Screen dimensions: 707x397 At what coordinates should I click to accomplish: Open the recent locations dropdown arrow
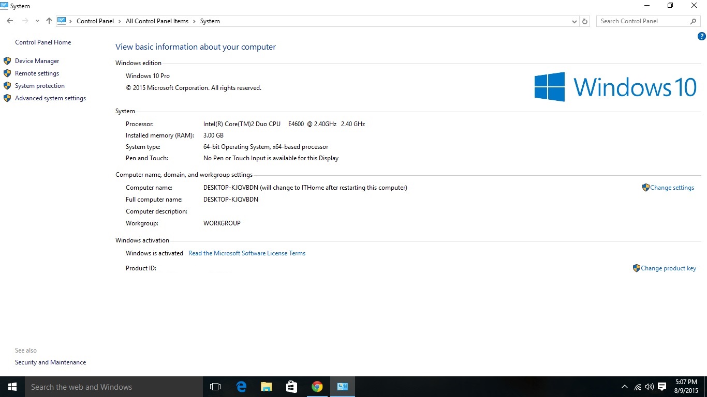tap(37, 21)
